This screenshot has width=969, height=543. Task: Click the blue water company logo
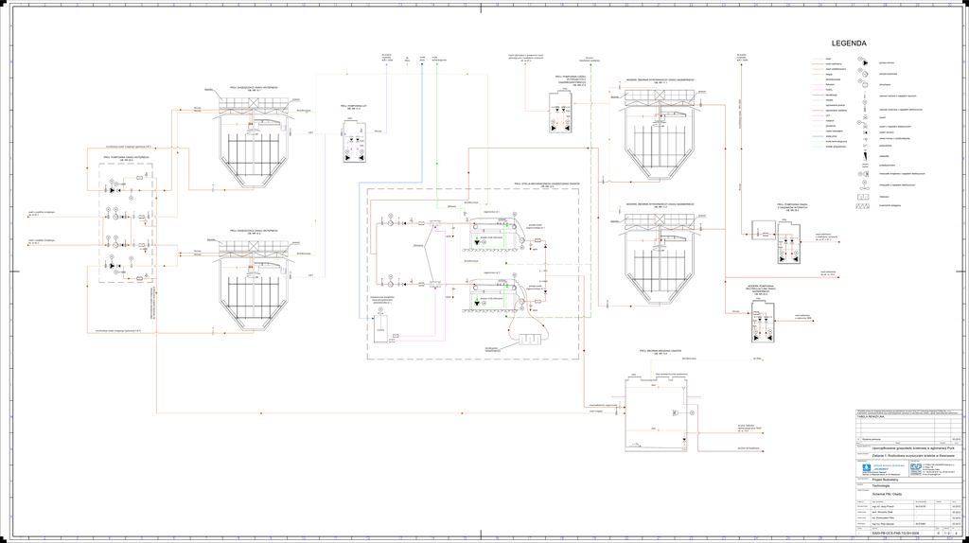click(866, 467)
